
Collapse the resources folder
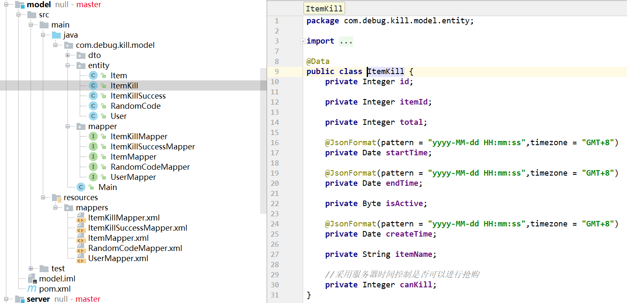pyautogui.click(x=43, y=197)
